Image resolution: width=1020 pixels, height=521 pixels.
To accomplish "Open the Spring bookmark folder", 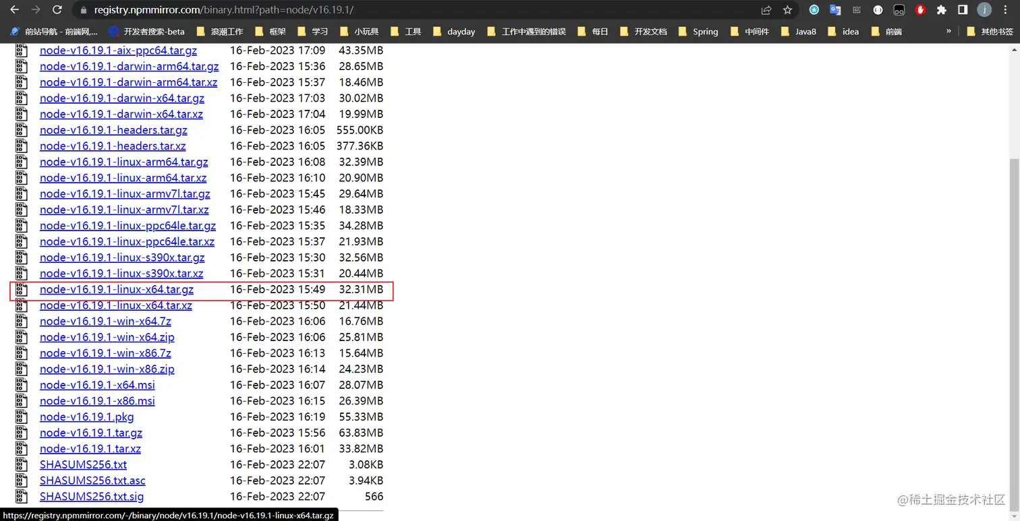I will tap(698, 32).
